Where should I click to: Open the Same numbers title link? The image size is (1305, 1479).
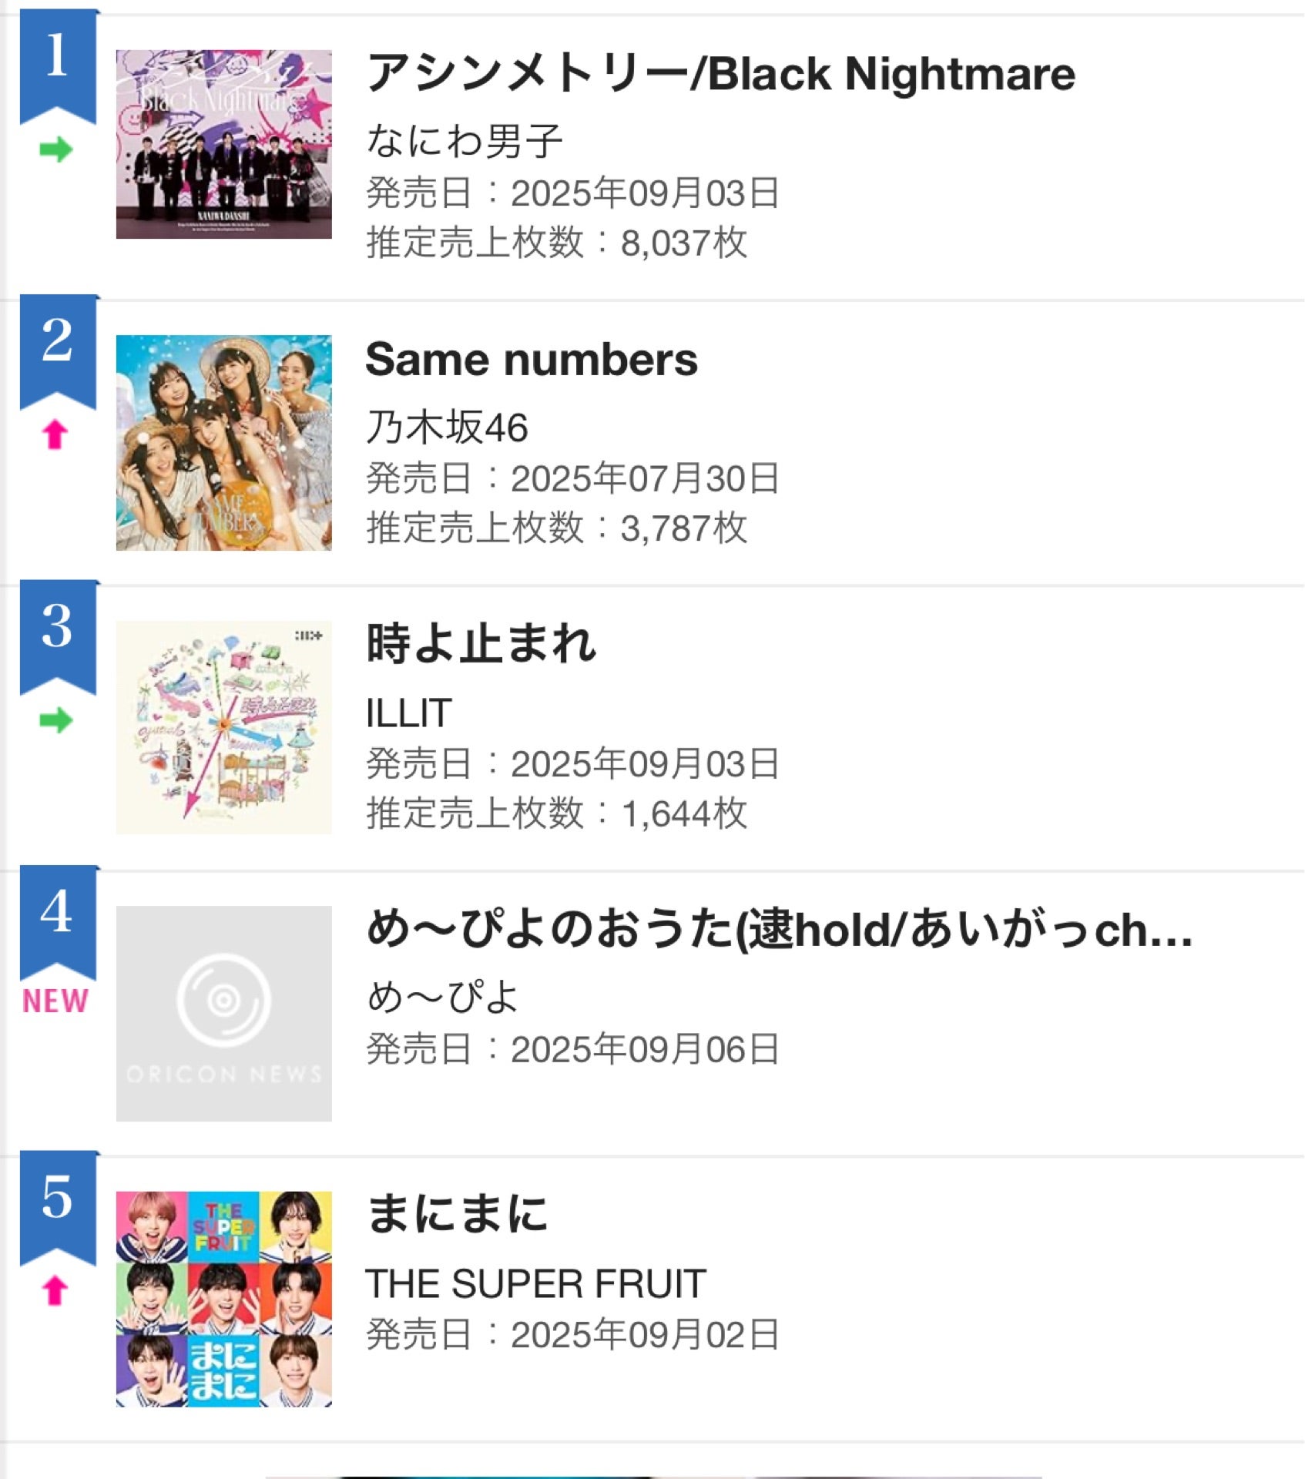[x=532, y=360]
